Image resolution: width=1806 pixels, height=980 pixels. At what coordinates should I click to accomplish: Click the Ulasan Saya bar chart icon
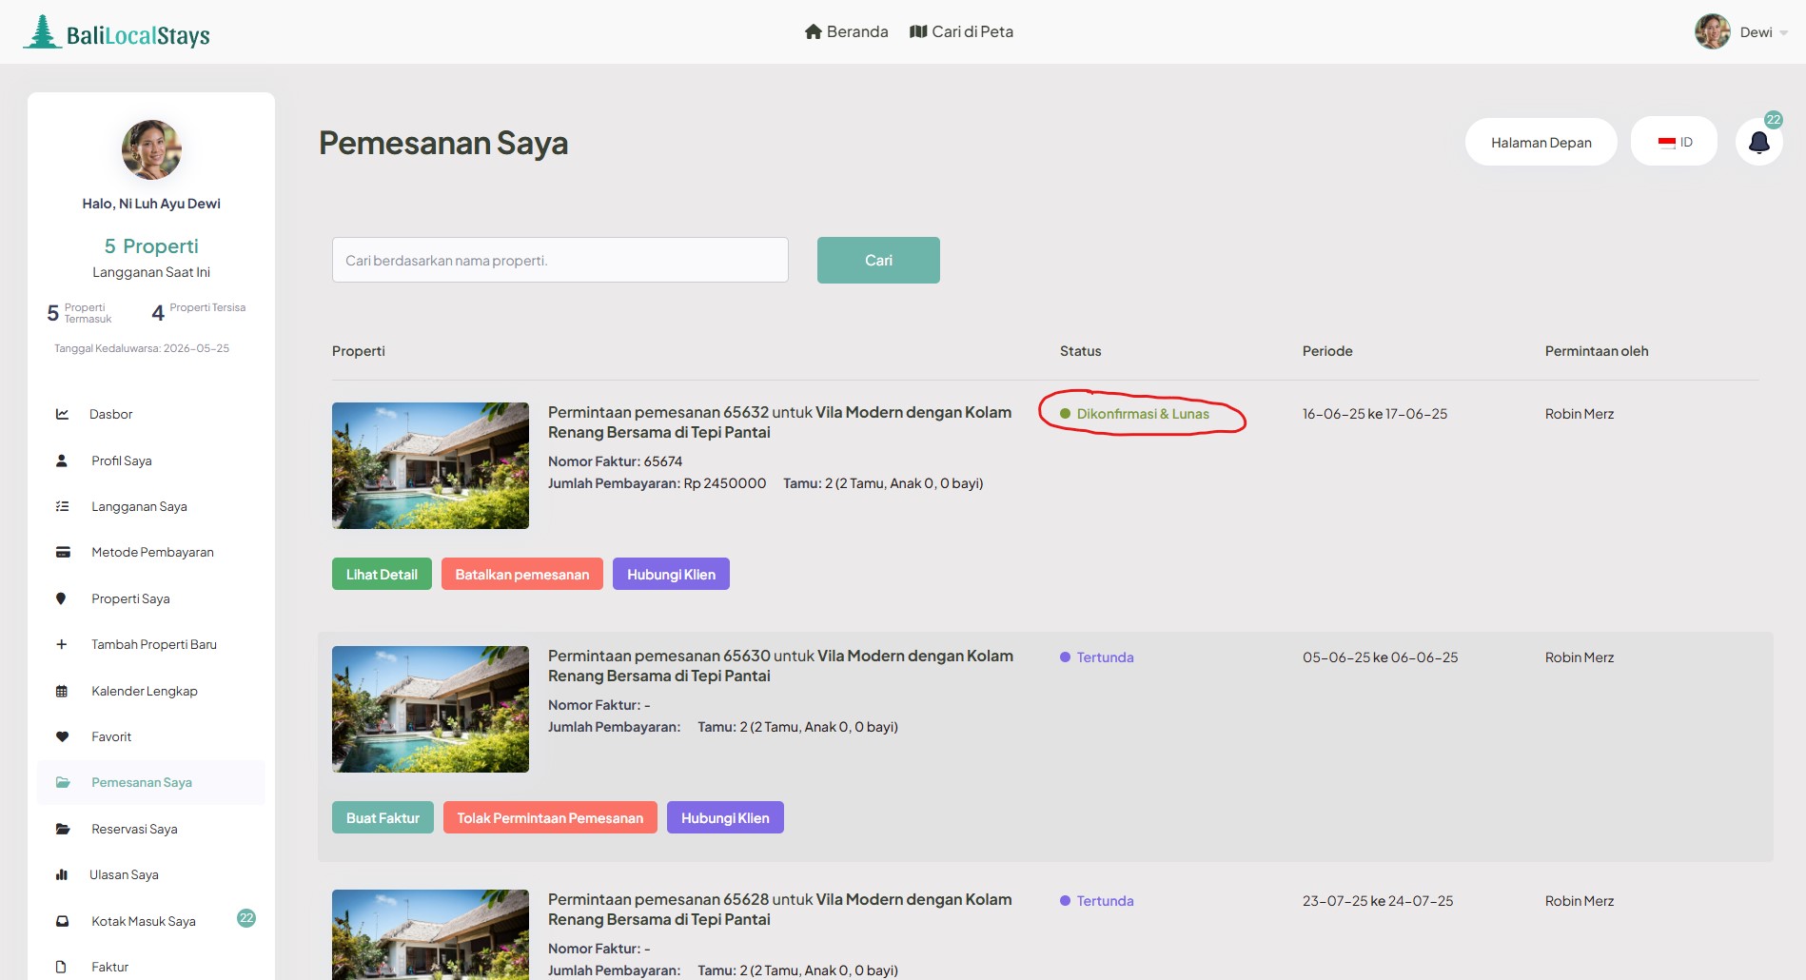pos(62,874)
